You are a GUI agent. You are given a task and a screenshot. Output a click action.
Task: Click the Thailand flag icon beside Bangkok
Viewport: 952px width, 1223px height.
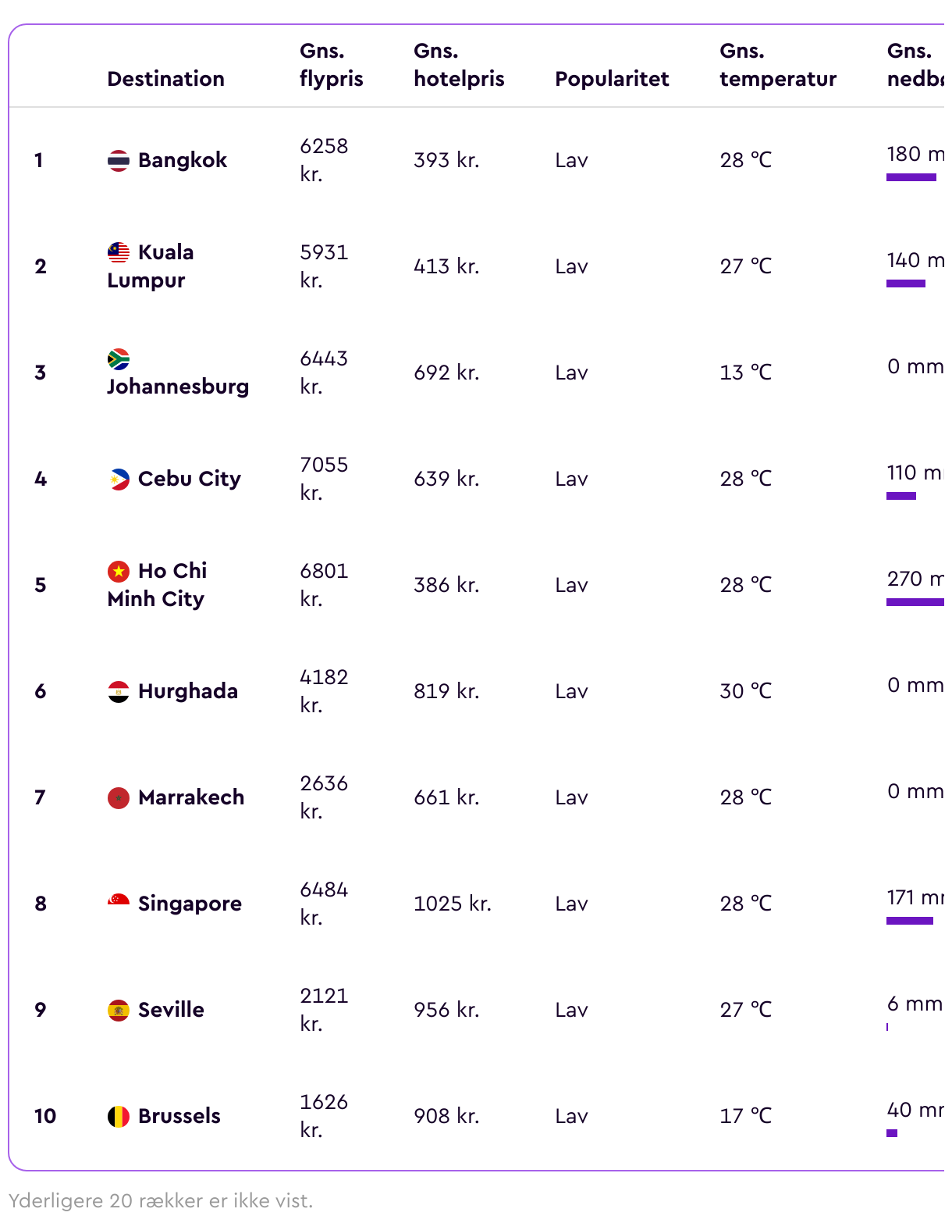pyautogui.click(x=119, y=160)
